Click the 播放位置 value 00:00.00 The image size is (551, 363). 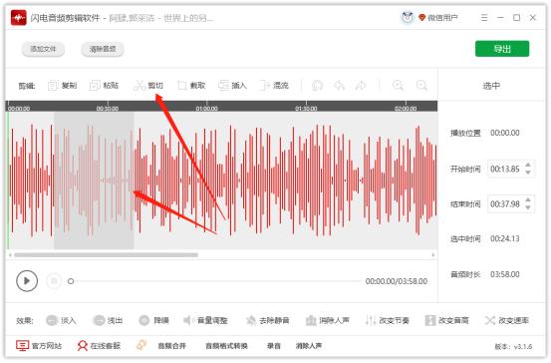point(505,133)
